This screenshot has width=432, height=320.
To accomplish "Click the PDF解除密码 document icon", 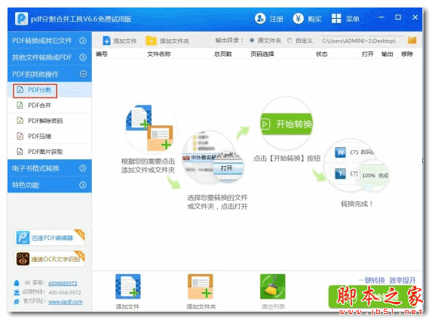I will pyautogui.click(x=20, y=121).
